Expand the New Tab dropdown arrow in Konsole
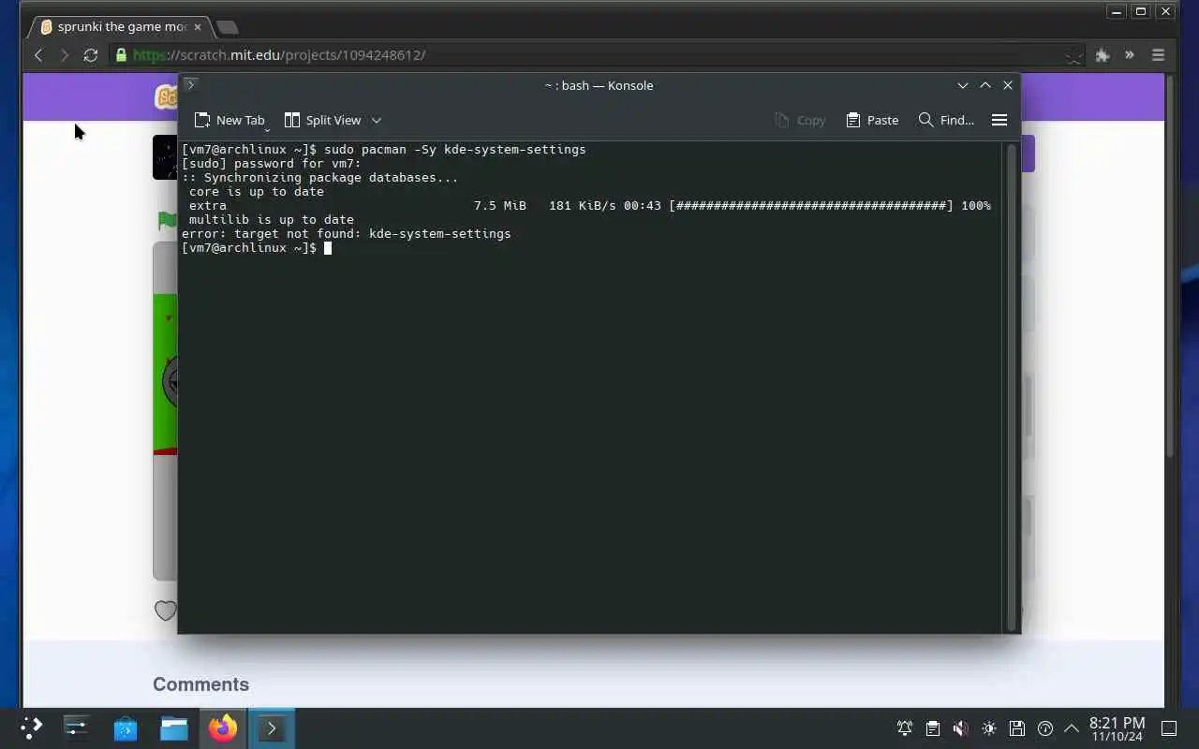 click(267, 127)
